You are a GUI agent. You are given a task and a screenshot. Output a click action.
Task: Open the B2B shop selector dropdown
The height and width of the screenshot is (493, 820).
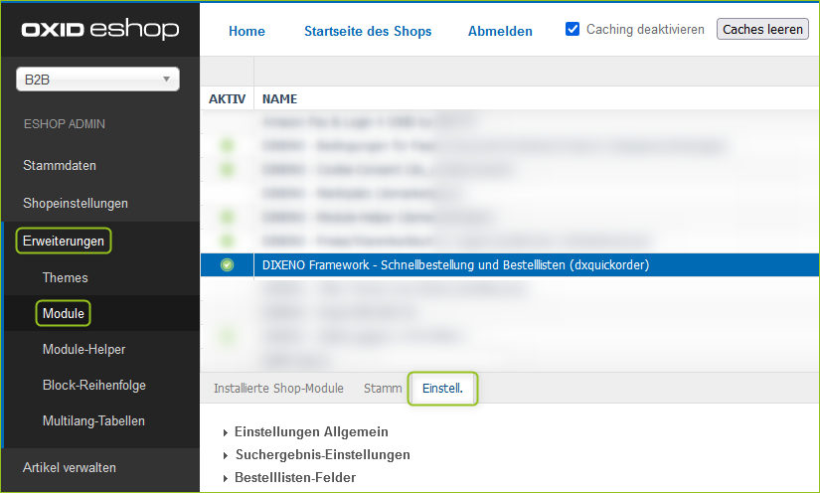pyautogui.click(x=97, y=80)
